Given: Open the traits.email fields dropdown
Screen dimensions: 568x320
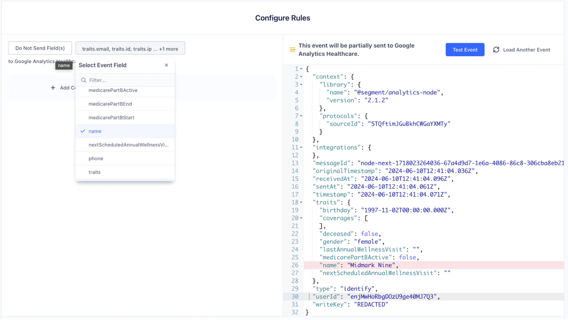Looking at the screenshot, I should [130, 48].
